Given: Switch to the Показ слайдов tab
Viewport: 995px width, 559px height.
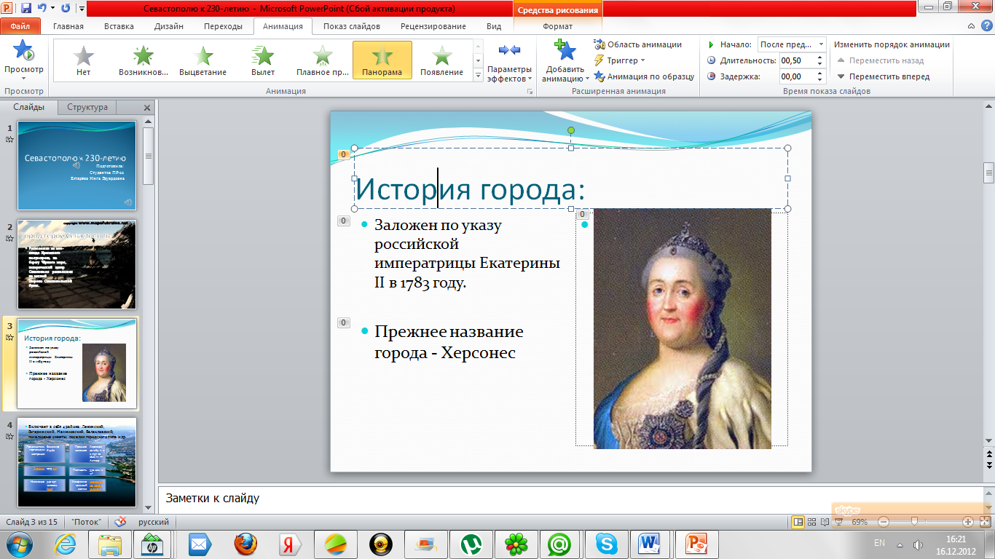Looking at the screenshot, I should (x=352, y=26).
